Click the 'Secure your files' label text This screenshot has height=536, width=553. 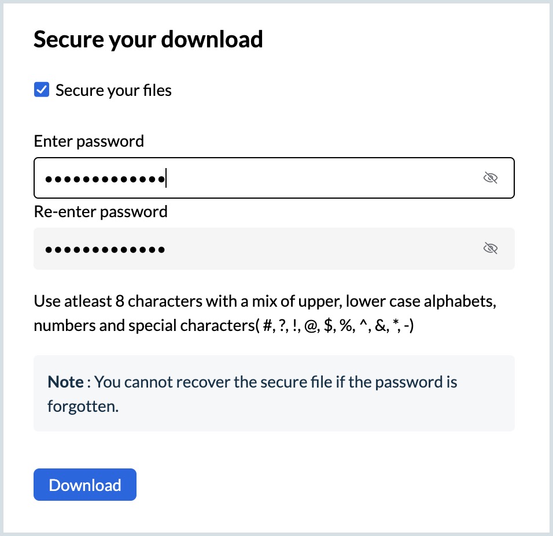113,91
